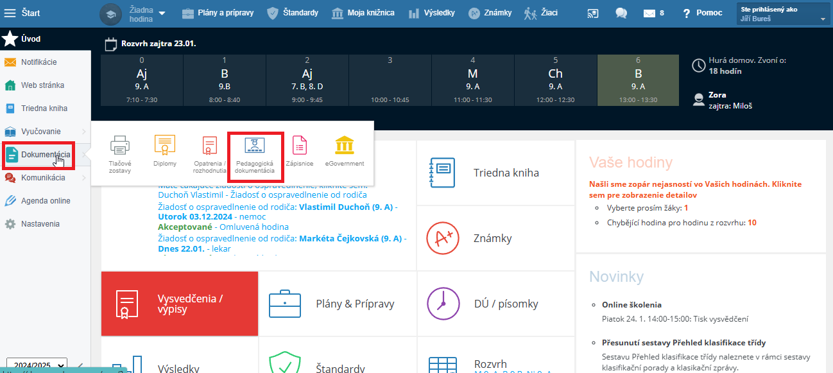Open the logged-in user Jiří Bureš dropdown
The image size is (833, 373).
point(784,14)
